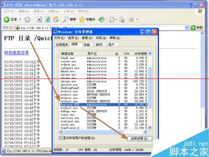Click the Task Manager title bar icon

coord(55,32)
